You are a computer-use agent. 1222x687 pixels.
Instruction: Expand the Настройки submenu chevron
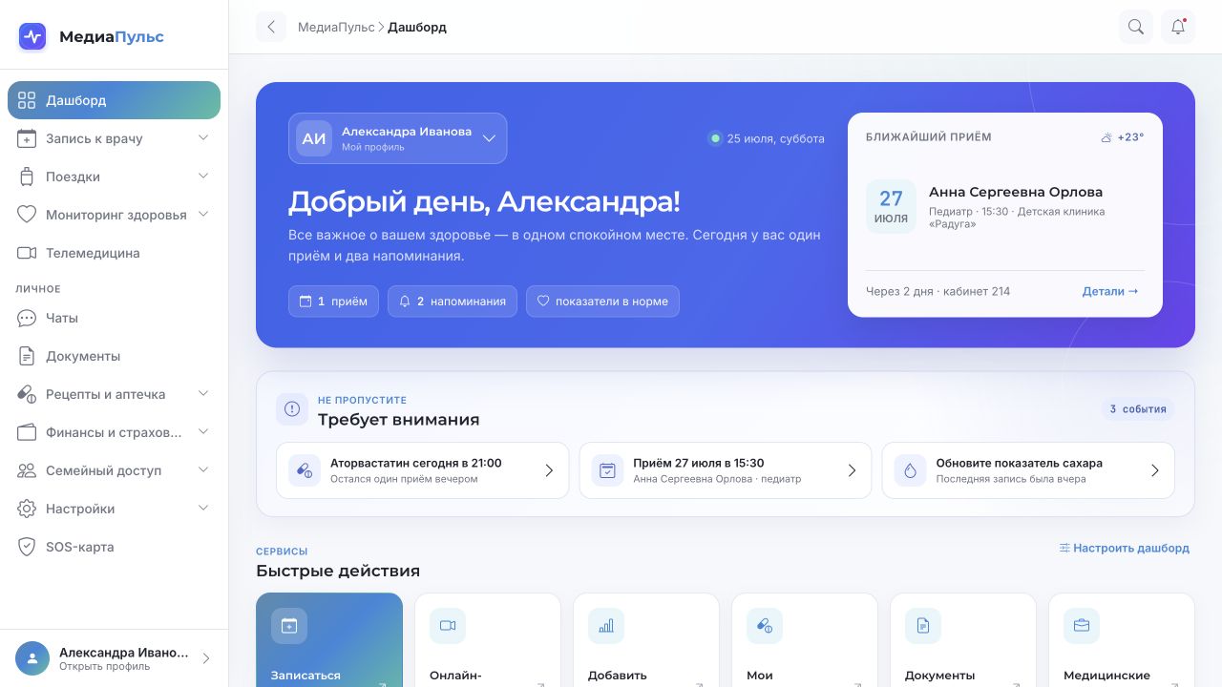(x=203, y=509)
